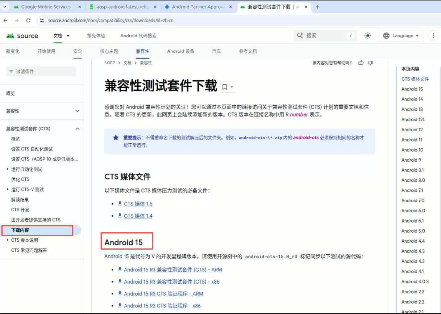Image resolution: width=441 pixels, height=314 pixels.
Task: Click the 过滤条件 filter input
Action: pos(41,72)
